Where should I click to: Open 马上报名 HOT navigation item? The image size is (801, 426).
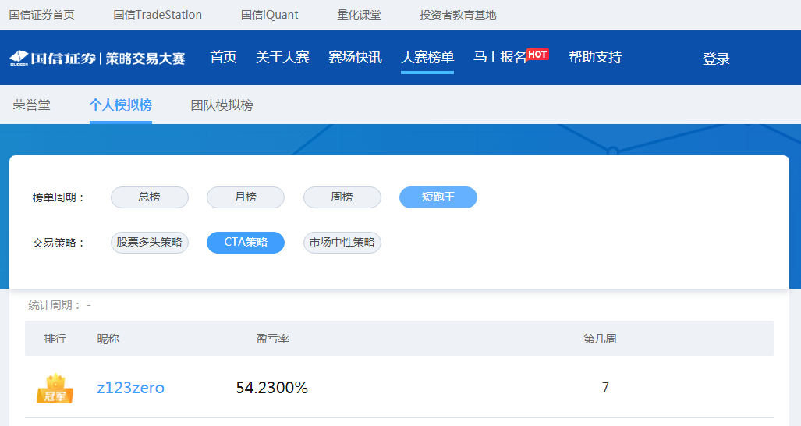click(511, 56)
